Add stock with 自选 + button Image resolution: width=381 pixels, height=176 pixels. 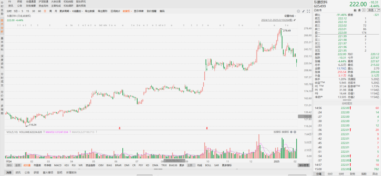[x=371, y=10]
